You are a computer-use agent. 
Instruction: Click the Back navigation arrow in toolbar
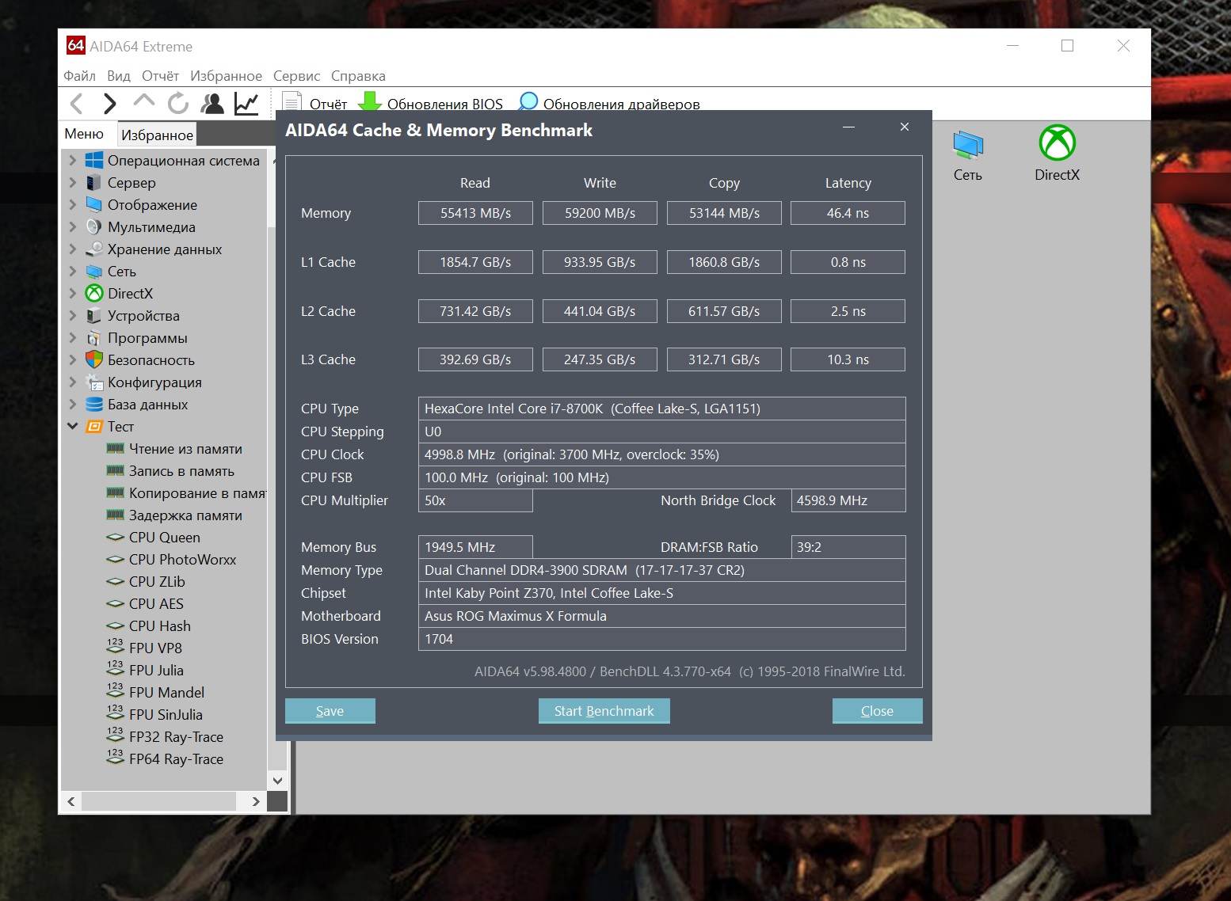click(x=77, y=104)
